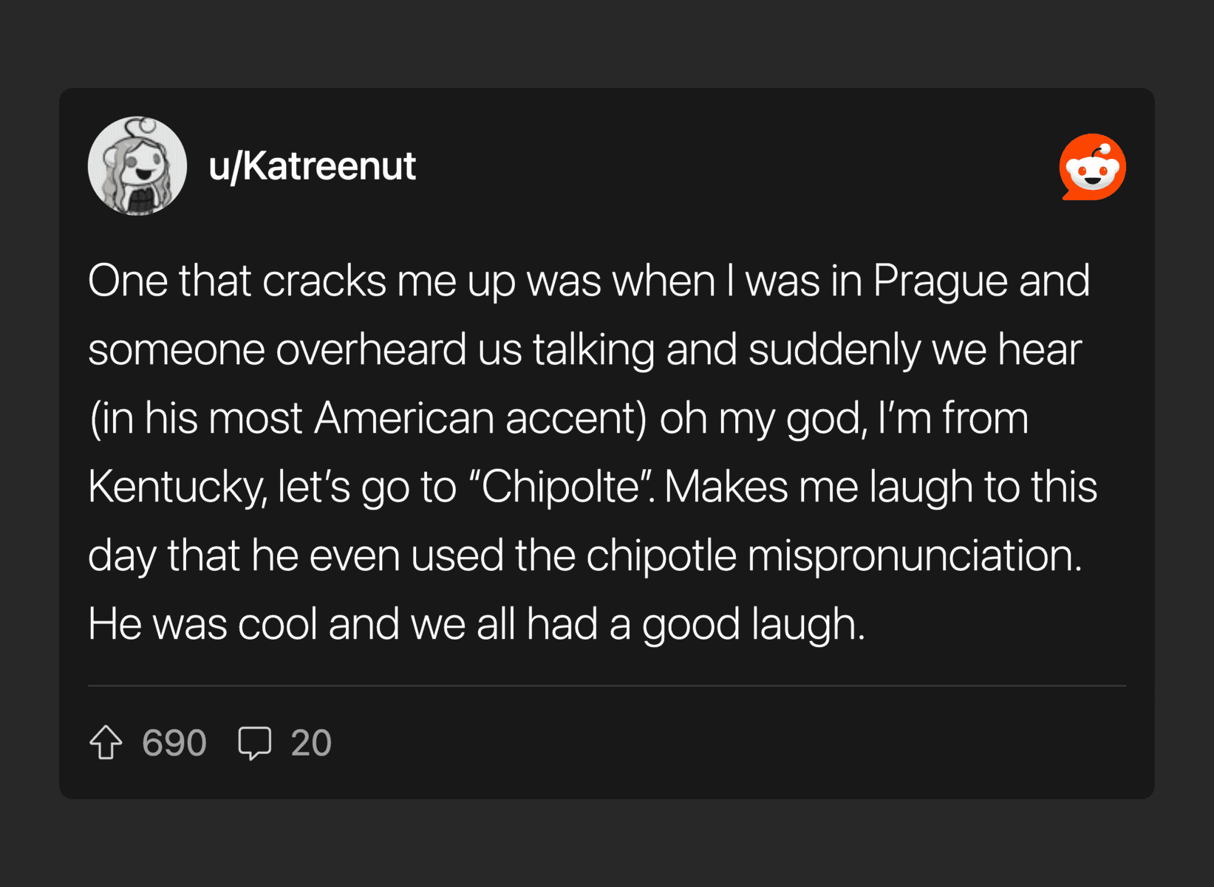Click the divider line above the vote count
This screenshot has height=887, width=1214.
[607, 686]
